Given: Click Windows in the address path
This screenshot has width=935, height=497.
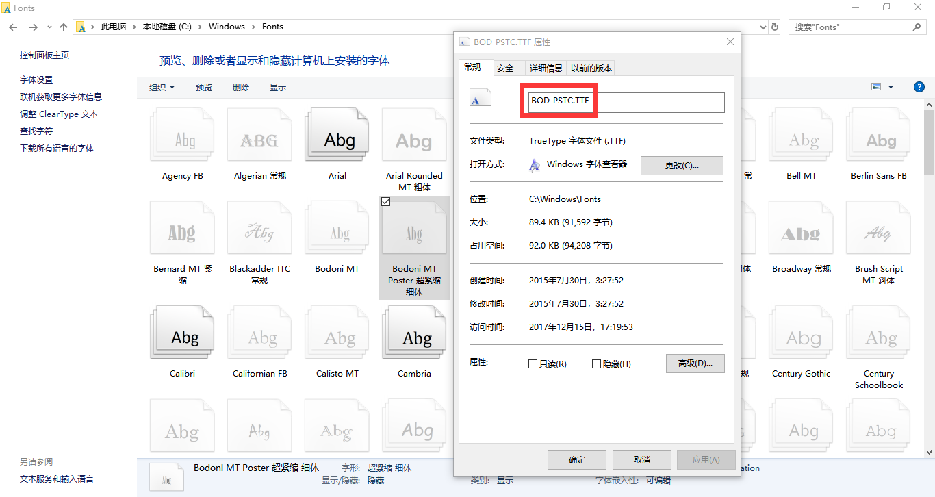Looking at the screenshot, I should click(x=227, y=27).
